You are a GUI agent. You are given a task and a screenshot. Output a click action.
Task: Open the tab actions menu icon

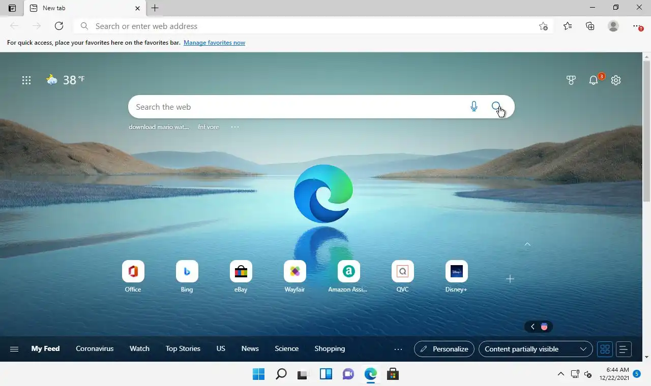[x=12, y=8]
